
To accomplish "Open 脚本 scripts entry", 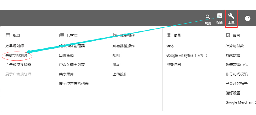I will [116, 65].
